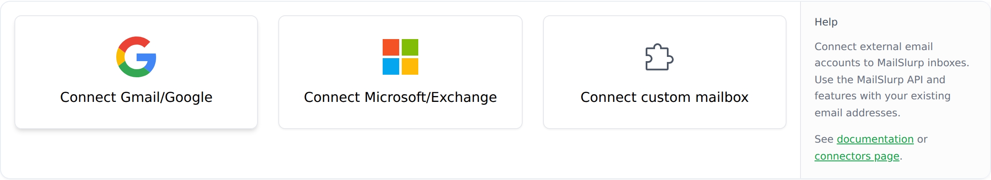
Task: Click the "See" text before documentation link
Action: tap(824, 139)
